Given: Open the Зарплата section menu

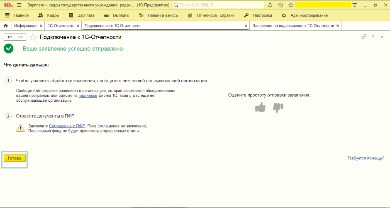Looking at the screenshot, I should click(x=82, y=15).
